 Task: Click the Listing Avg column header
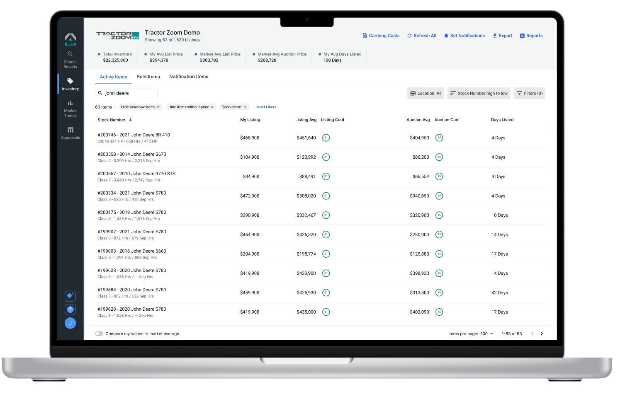pos(306,120)
